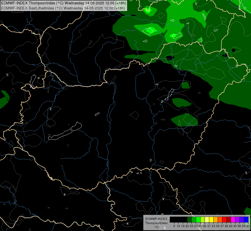Select the medium green 25–27 legend swatch
This screenshot has height=231, width=251.
[194, 219]
